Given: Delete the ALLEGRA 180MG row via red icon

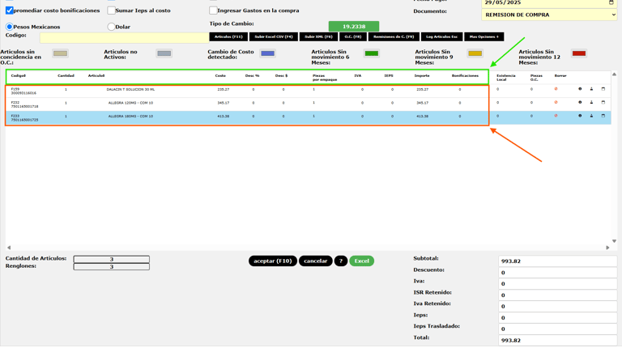Looking at the screenshot, I should pos(556,116).
